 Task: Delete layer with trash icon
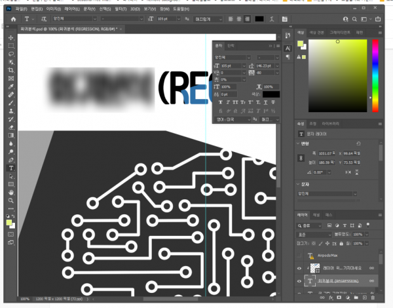(373, 298)
